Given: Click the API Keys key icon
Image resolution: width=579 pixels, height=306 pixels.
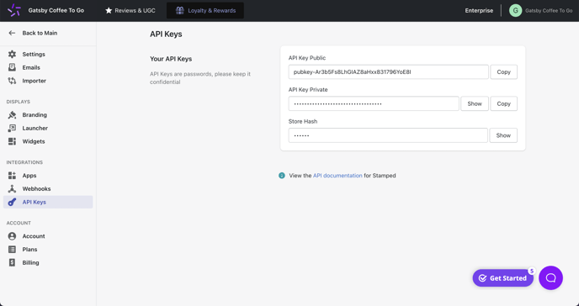Looking at the screenshot, I should tap(12, 202).
